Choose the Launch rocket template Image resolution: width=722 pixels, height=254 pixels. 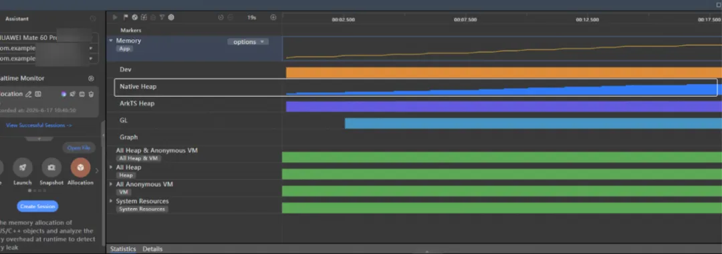click(23, 167)
